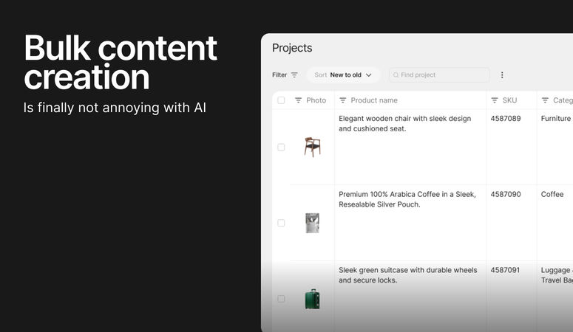Check the green suitcase row checkbox
The width and height of the screenshot is (573, 332).
coord(281,299)
